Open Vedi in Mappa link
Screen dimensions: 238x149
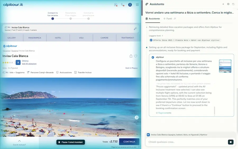tap(131, 68)
